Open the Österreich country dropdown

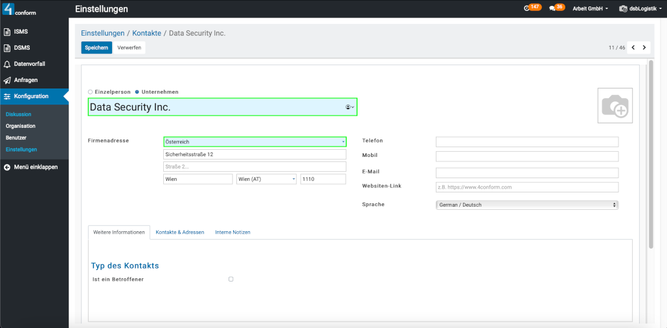point(254,141)
